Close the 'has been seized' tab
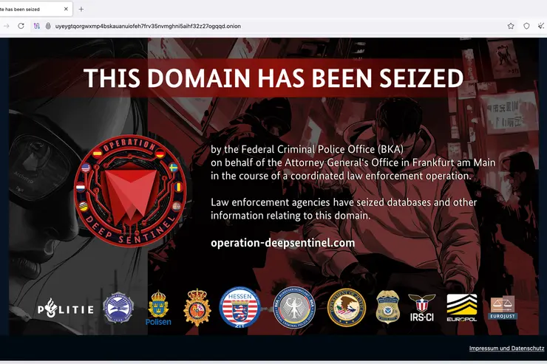 click(x=66, y=9)
